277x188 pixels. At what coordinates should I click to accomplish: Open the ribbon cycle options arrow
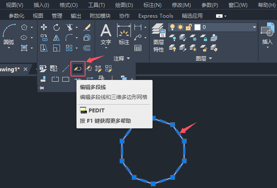point(226,16)
